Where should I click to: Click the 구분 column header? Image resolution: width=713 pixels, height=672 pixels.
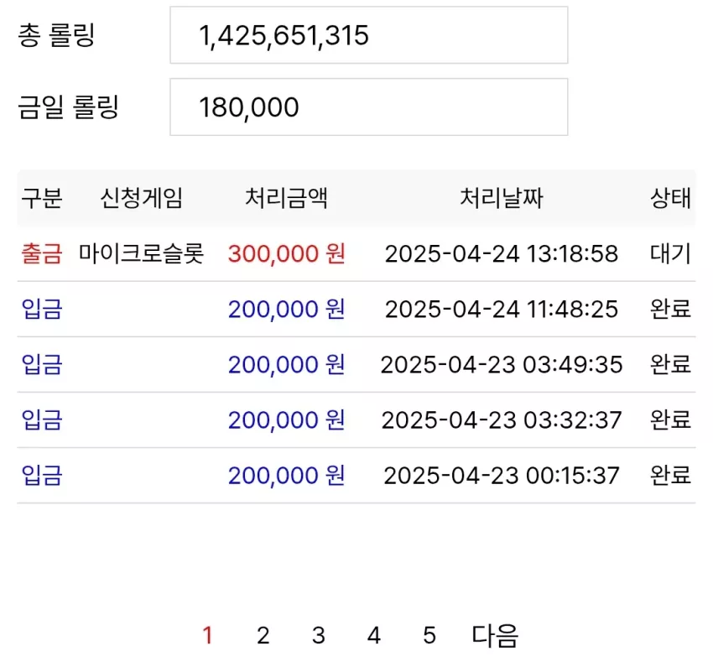42,198
